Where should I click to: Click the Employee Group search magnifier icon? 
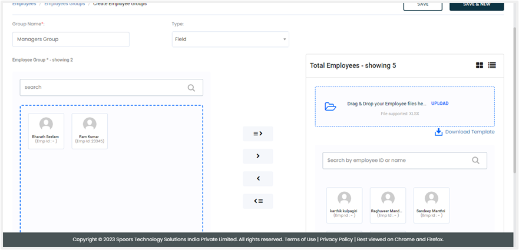[191, 88]
